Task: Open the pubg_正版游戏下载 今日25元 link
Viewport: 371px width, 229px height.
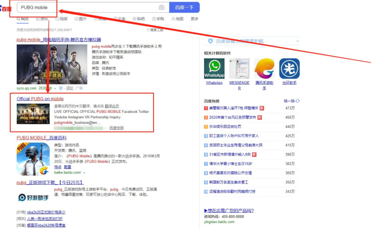Action: point(50,183)
